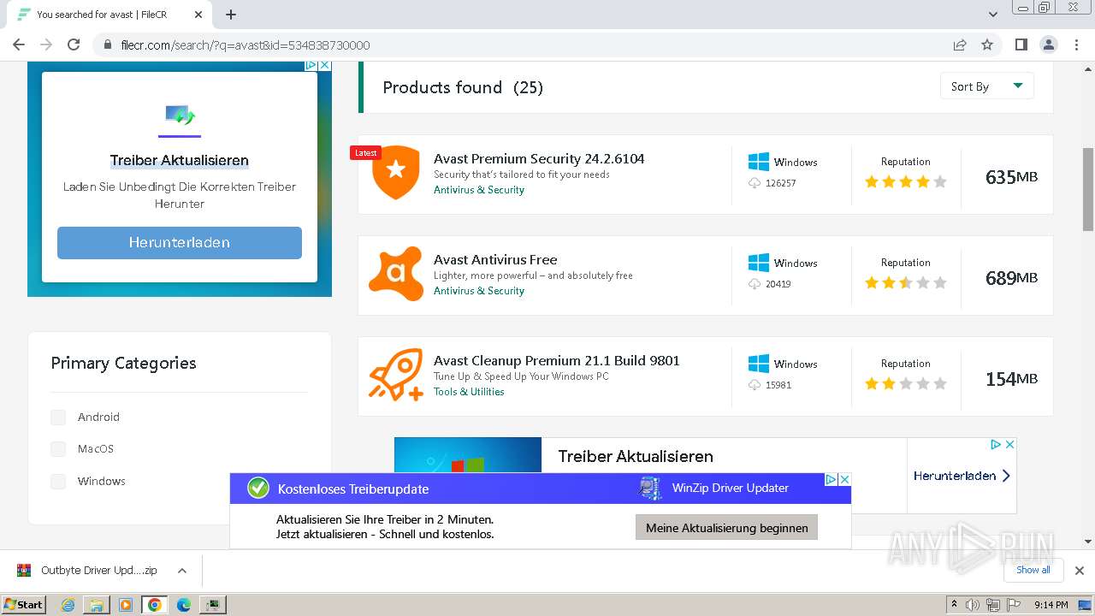Click the 20419 download count

(x=778, y=284)
